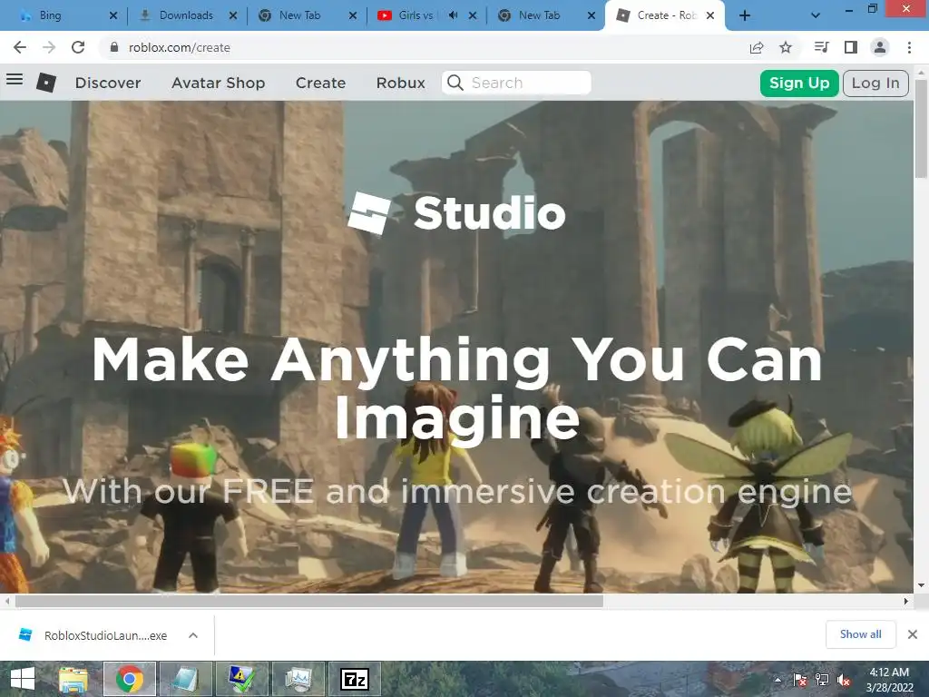Open a new browser tab
The image size is (929, 697).
tap(745, 15)
